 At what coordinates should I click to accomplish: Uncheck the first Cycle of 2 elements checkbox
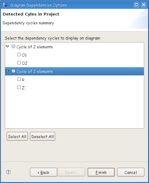pos(14,47)
